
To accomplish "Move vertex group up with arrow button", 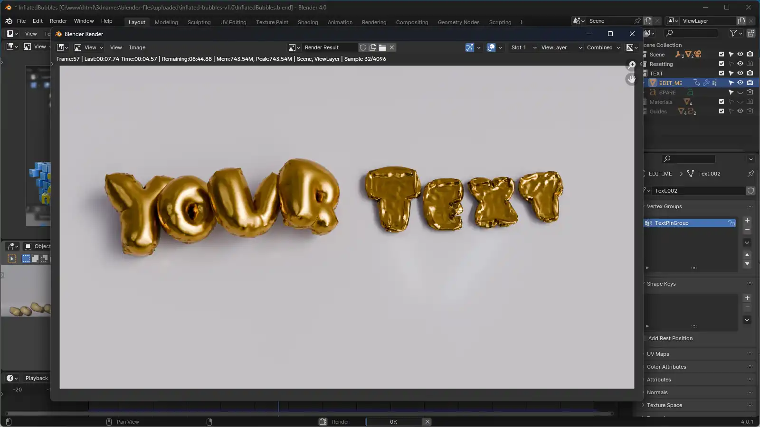I will coord(747,255).
